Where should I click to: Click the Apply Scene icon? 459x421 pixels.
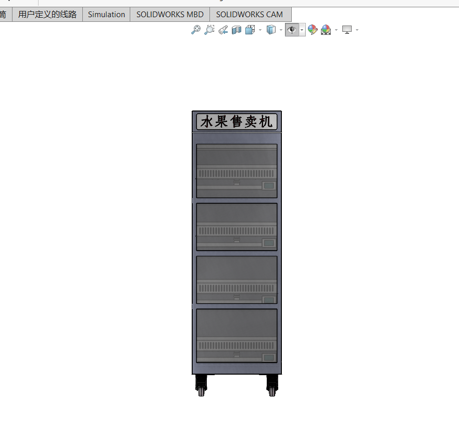tap(326, 30)
